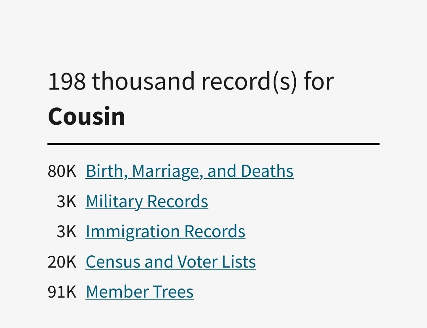This screenshot has width=427, height=328.
Task: Open Birth, Marriage, and Deaths records
Action: 189,171
